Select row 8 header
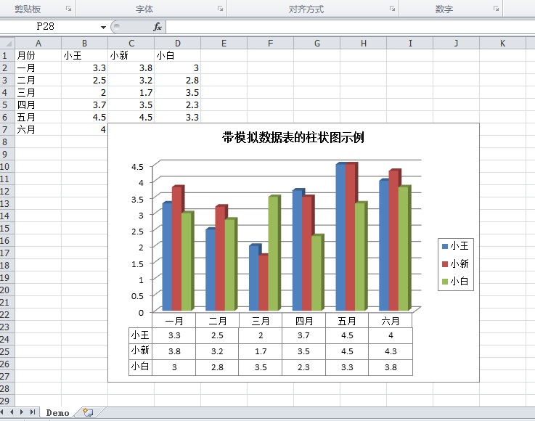Screen dimensions: 535x421 click(x=7, y=142)
